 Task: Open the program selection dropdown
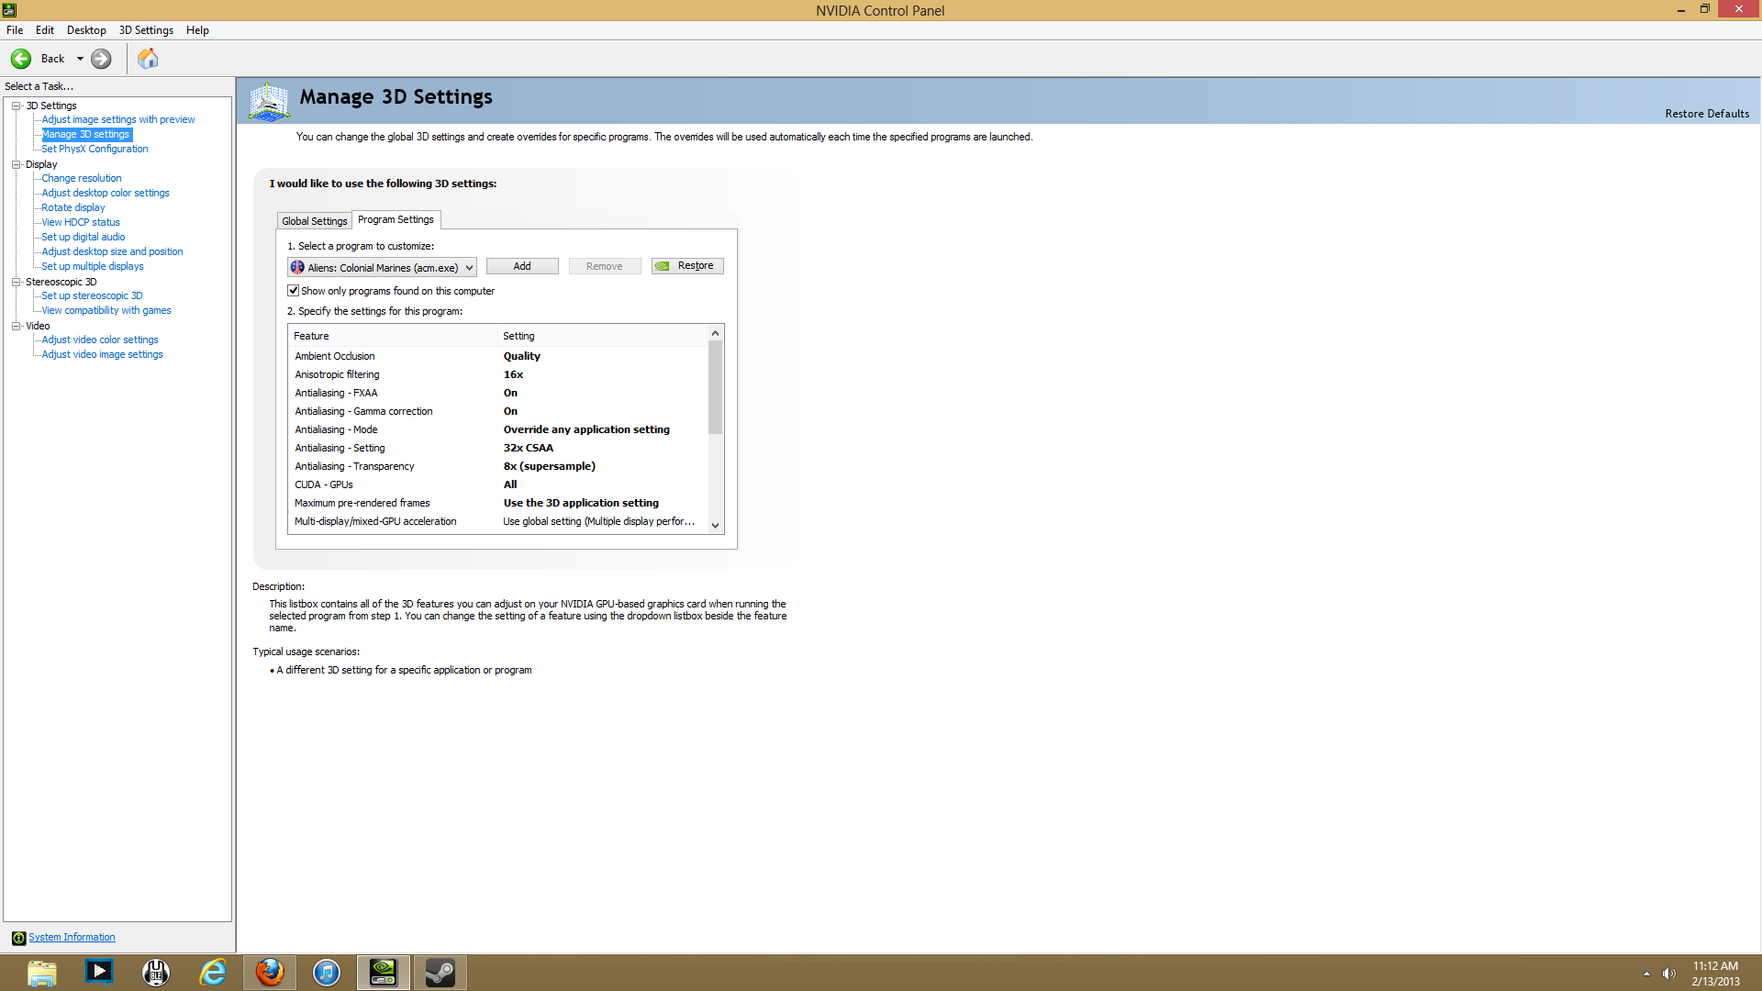(470, 267)
